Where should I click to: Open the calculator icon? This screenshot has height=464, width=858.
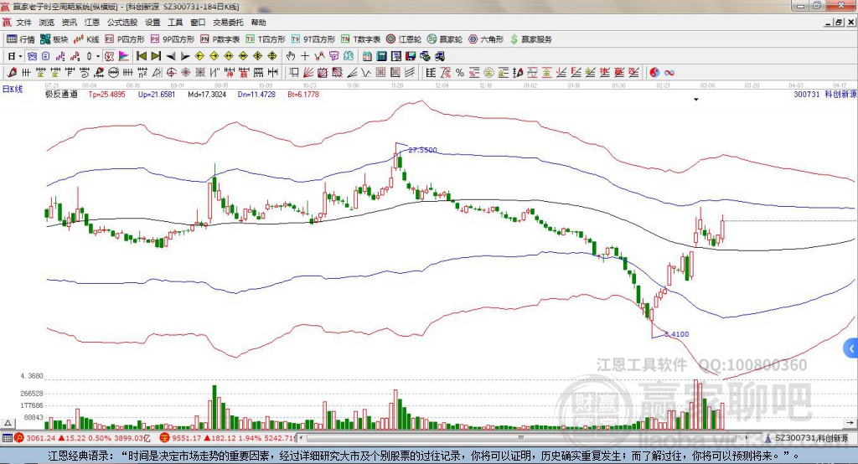point(381,56)
